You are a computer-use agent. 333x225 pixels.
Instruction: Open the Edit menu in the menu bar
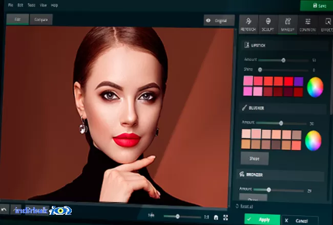click(20, 5)
